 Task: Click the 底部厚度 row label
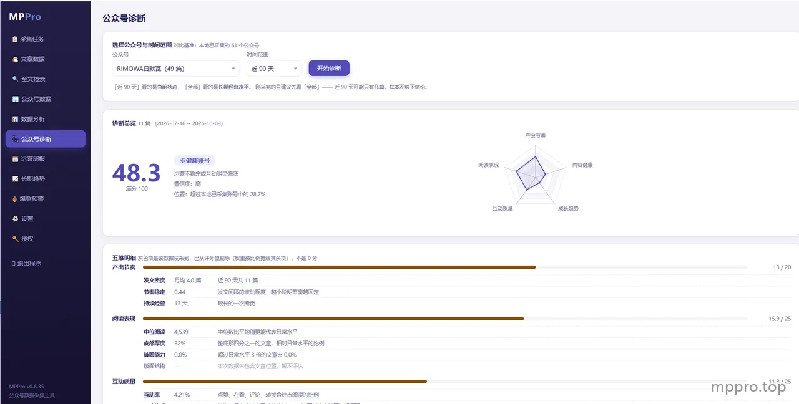[154, 344]
